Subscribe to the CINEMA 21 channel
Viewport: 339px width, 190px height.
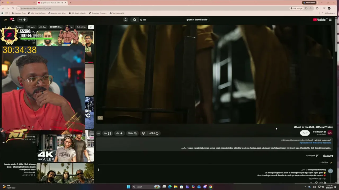click(x=305, y=133)
